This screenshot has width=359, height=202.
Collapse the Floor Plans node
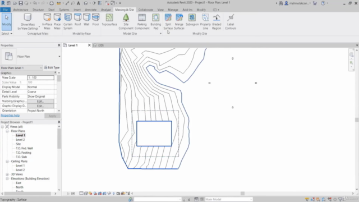click(x=7, y=131)
